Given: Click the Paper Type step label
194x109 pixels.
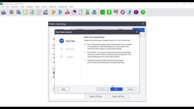Looking at the screenshot, I should [x=70, y=49].
